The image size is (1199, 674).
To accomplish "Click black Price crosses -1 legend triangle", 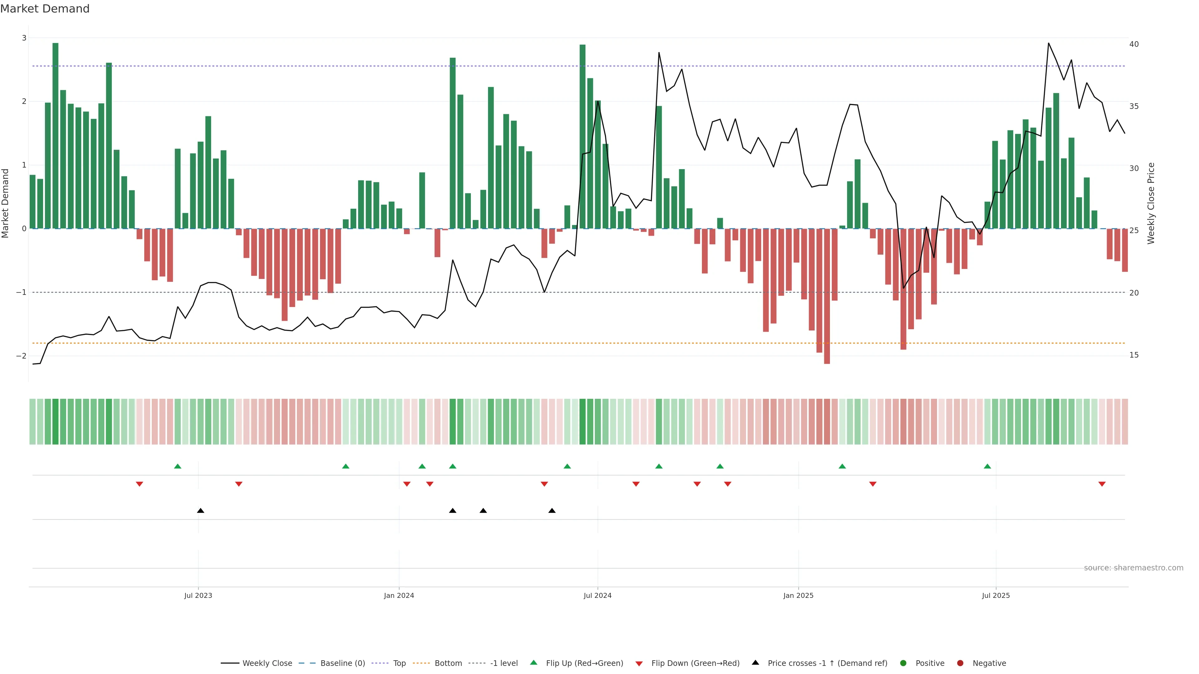I will pos(755,662).
